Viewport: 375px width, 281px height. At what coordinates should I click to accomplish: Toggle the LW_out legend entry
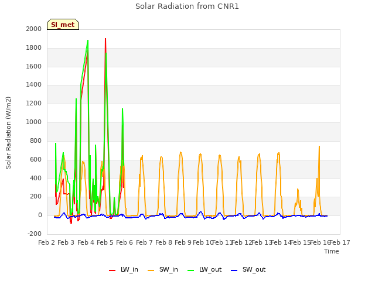coord(204,269)
